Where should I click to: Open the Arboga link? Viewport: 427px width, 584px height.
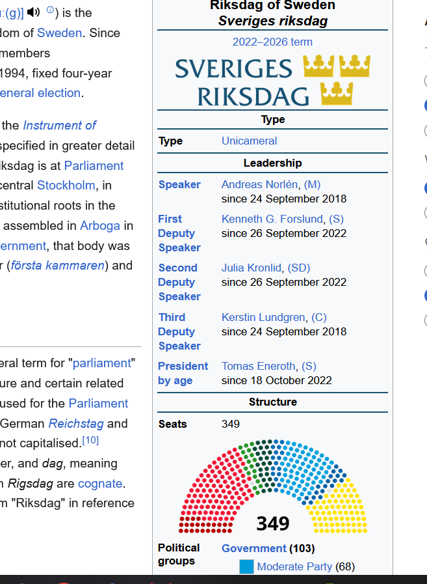[100, 226]
